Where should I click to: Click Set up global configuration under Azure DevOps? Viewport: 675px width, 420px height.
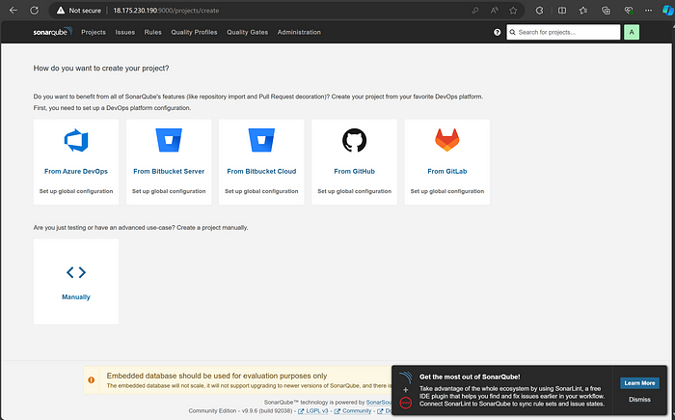pos(76,191)
